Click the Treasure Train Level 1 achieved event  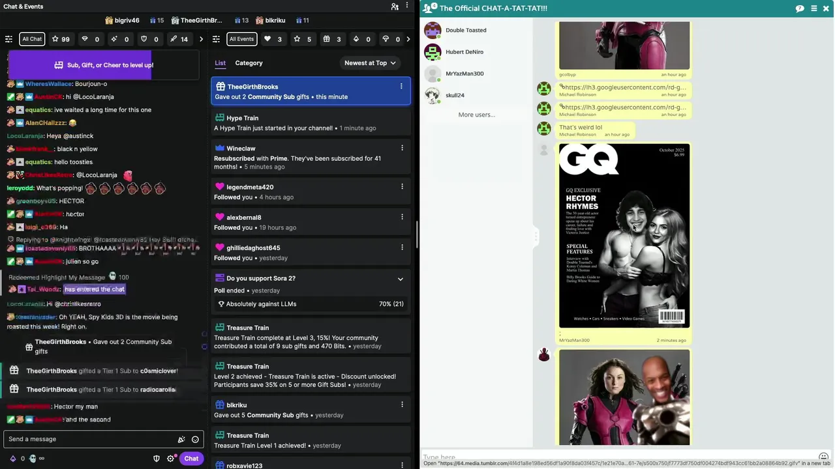click(x=311, y=440)
